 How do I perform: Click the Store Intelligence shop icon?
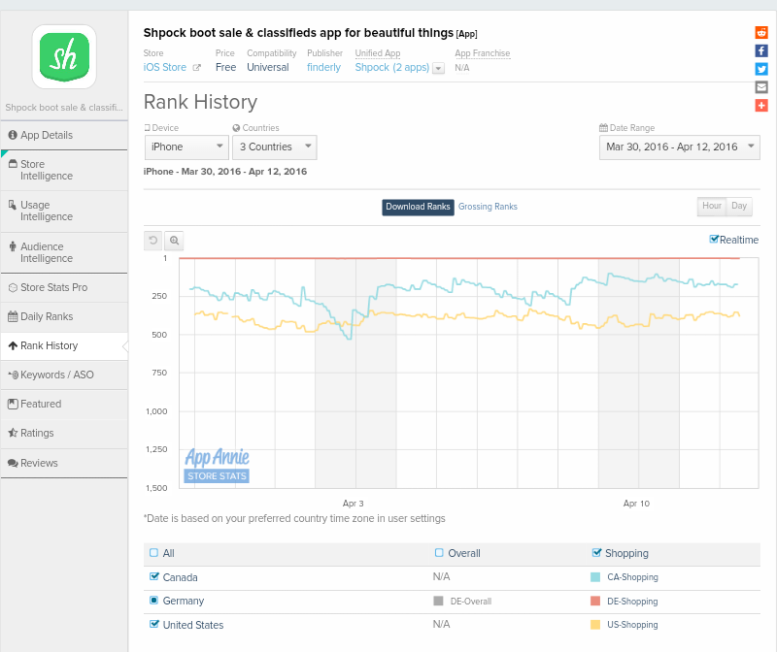point(13,163)
